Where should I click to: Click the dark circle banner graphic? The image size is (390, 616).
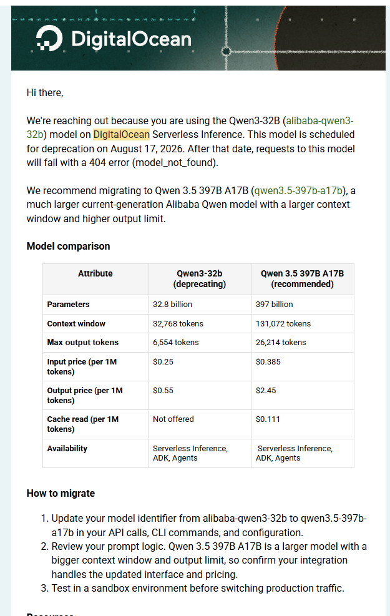(x=332, y=37)
